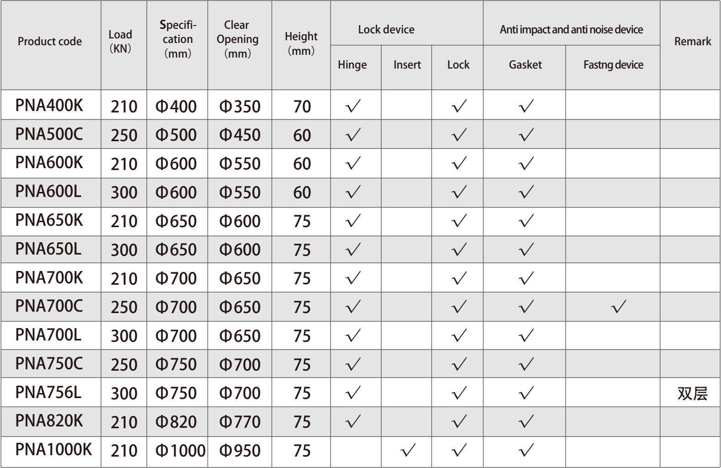
Task: Click the Insert checkmark for PNA1000K
Action: [x=408, y=450]
